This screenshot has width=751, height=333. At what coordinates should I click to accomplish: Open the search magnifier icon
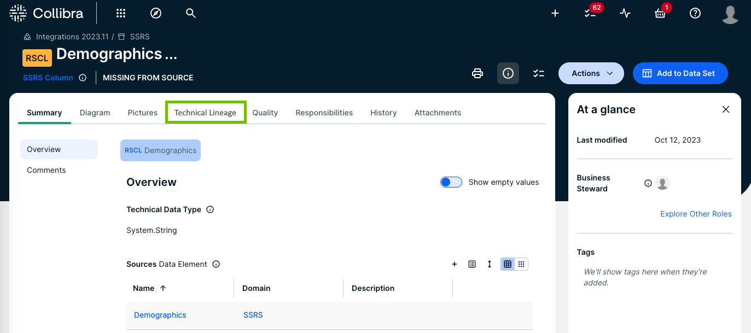click(190, 13)
